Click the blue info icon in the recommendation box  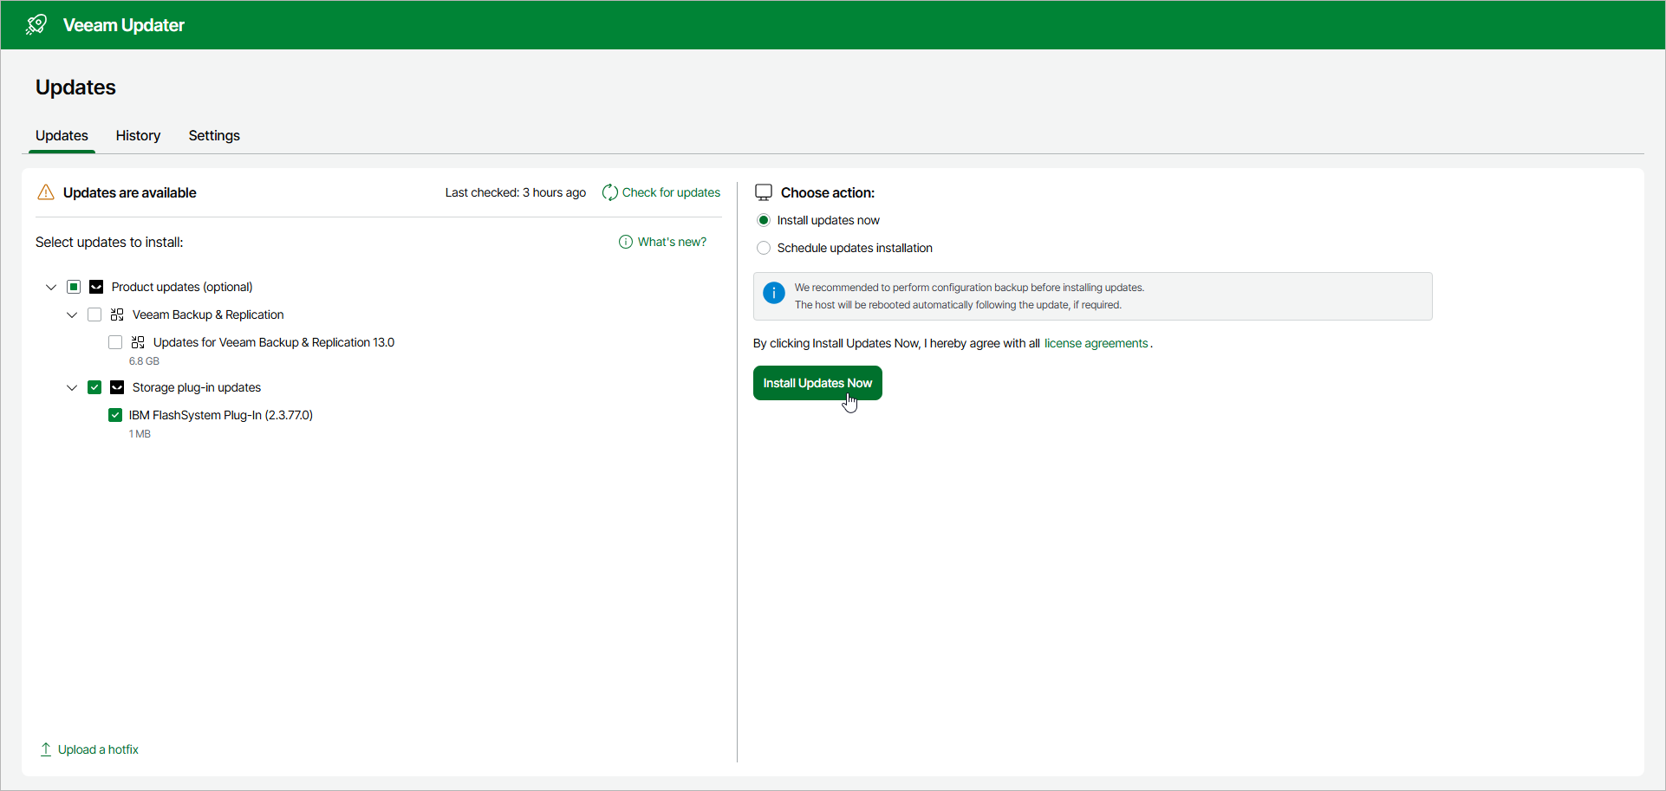774,293
